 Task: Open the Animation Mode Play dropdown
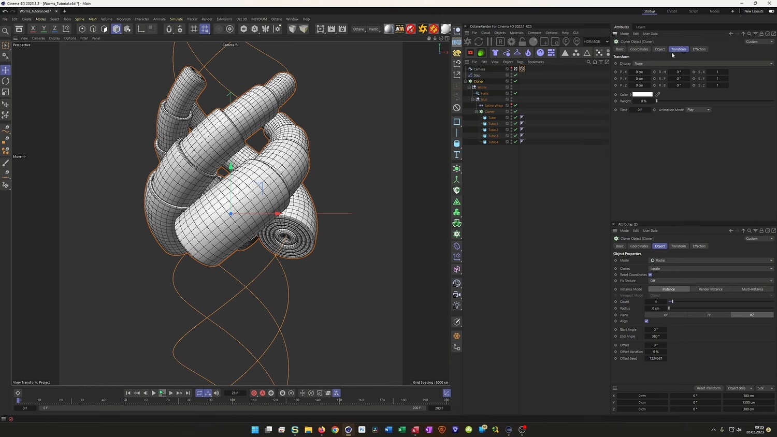point(698,110)
